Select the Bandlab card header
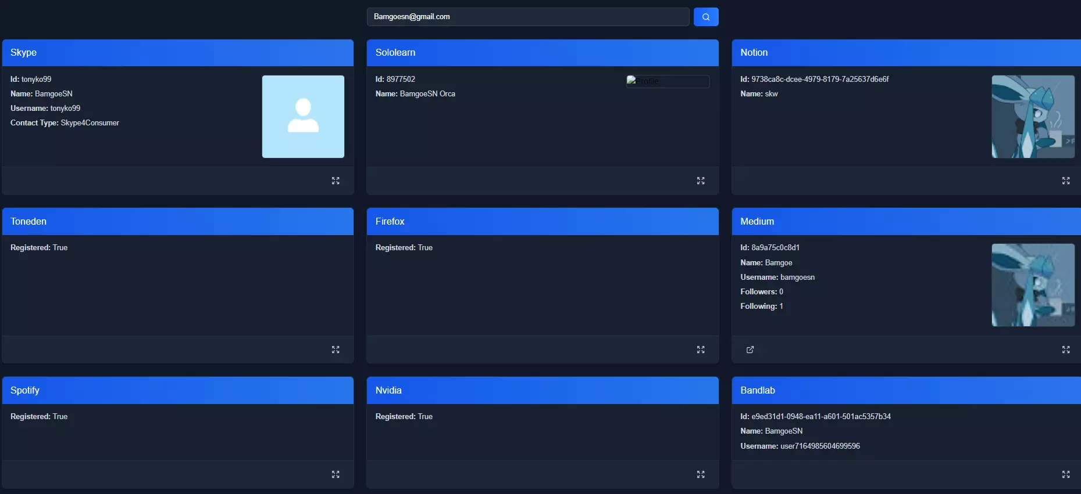This screenshot has height=494, width=1081. click(x=907, y=391)
